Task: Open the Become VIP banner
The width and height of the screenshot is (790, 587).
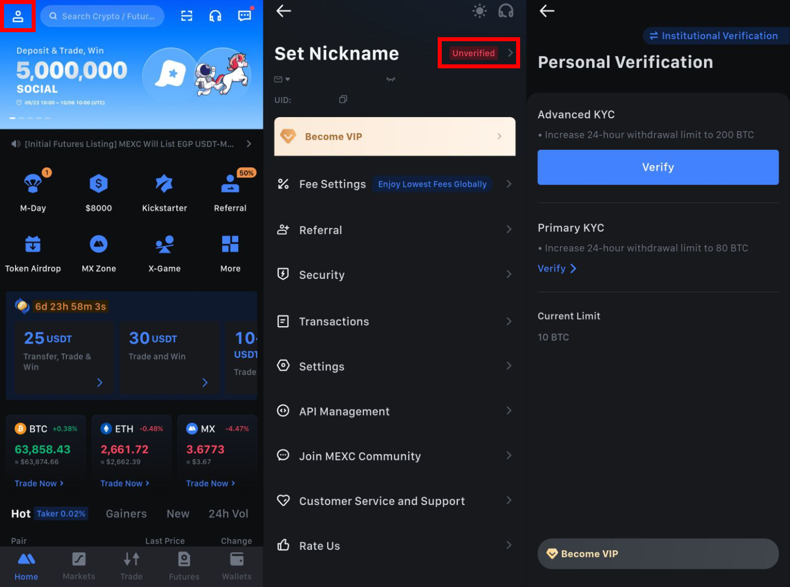Action: [x=395, y=136]
